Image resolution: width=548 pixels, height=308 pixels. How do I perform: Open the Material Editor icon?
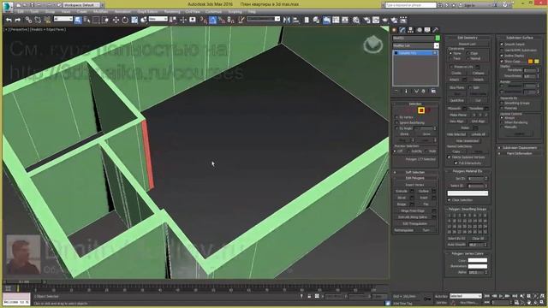tap(356, 21)
